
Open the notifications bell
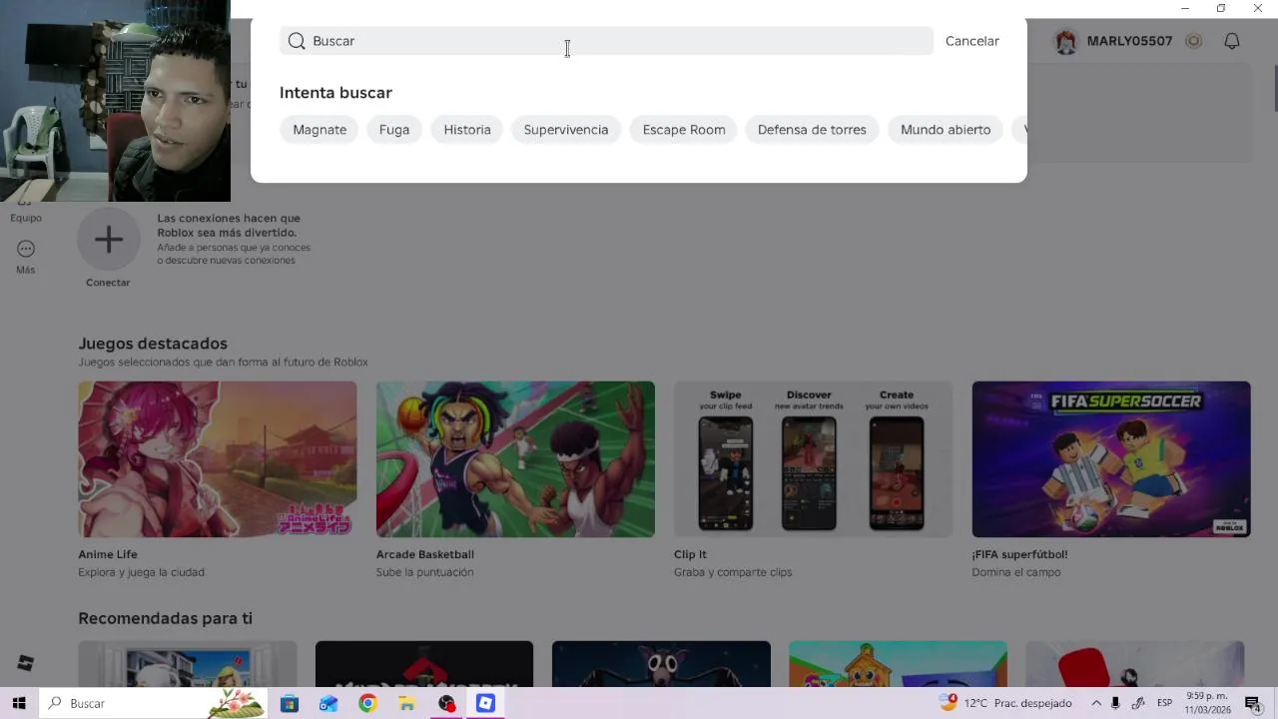click(x=1232, y=41)
